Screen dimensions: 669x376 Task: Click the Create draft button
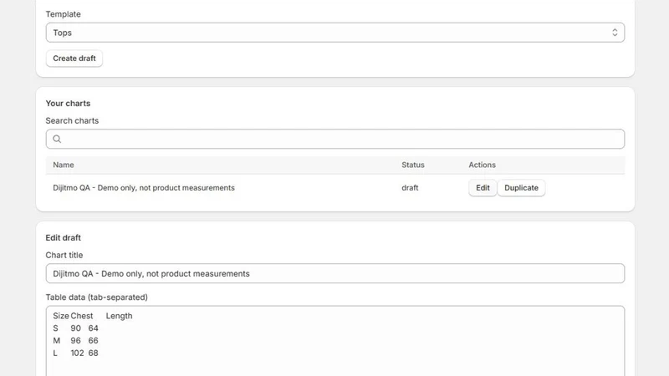point(74,58)
